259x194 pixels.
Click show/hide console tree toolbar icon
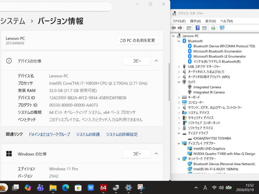[189, 28]
